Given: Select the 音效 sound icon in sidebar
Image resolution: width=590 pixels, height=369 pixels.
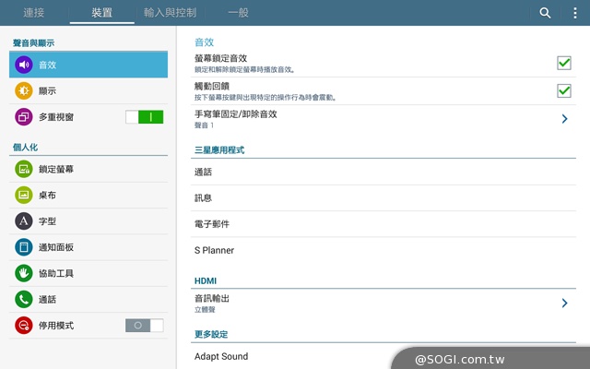Looking at the screenshot, I should [24, 65].
